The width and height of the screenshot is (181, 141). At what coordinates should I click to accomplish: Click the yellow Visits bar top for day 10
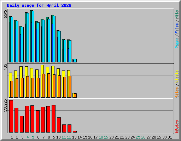pos(58,72)
